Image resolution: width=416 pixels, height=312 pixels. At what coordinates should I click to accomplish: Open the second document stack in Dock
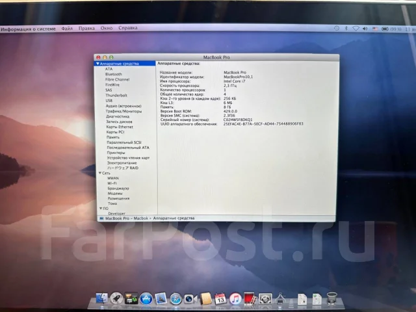pyautogui.click(x=317, y=300)
